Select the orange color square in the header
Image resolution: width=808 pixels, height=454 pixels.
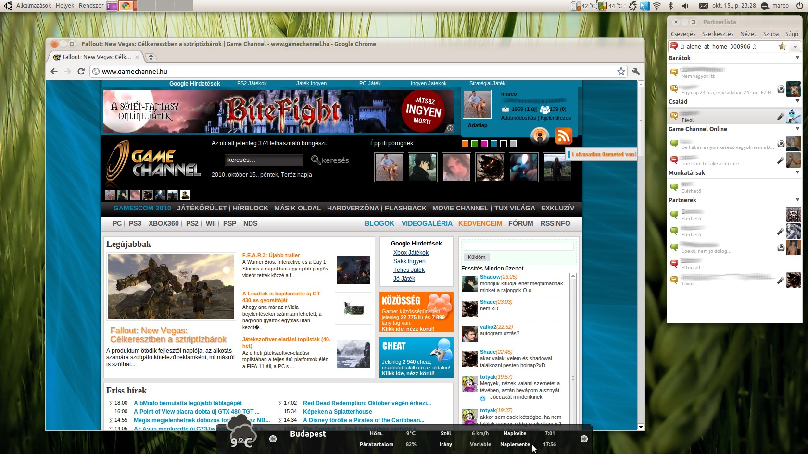tap(465, 143)
